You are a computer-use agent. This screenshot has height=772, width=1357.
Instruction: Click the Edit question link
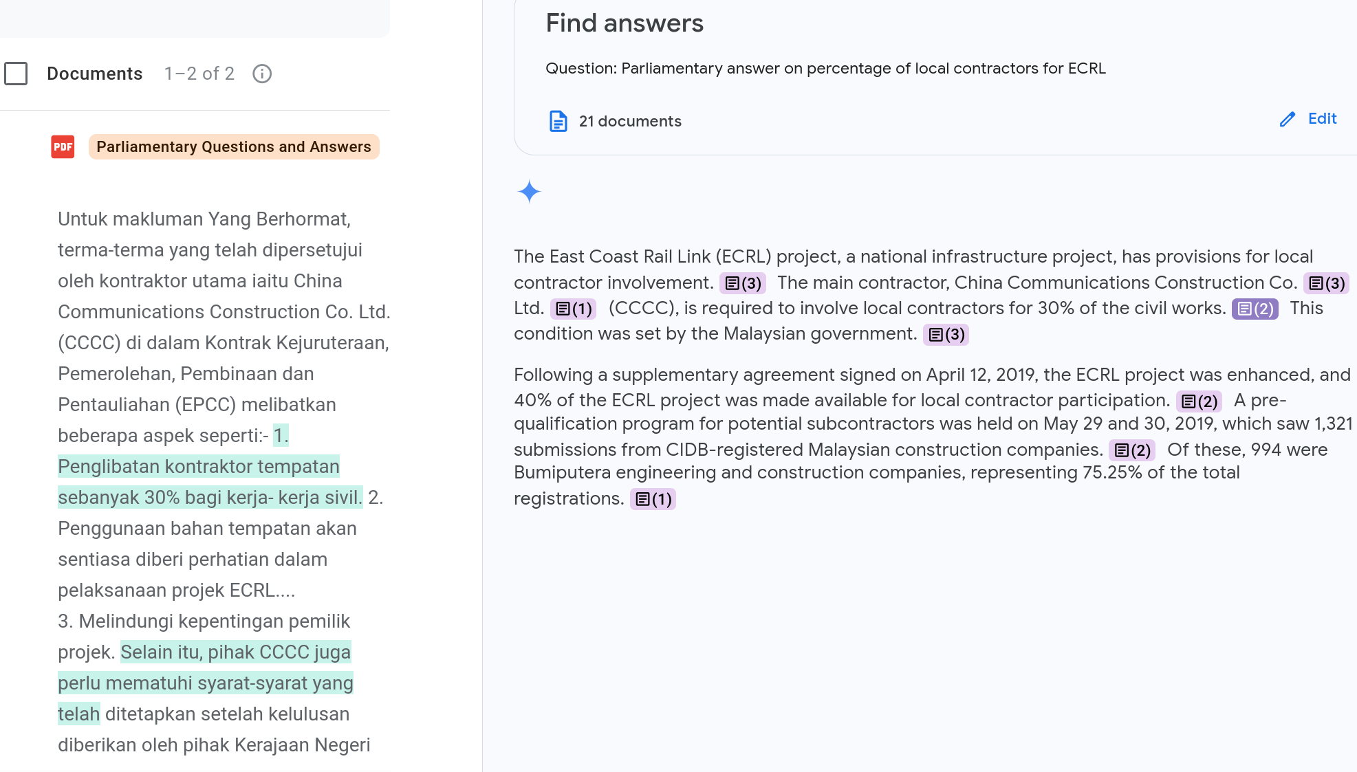[x=1322, y=119]
